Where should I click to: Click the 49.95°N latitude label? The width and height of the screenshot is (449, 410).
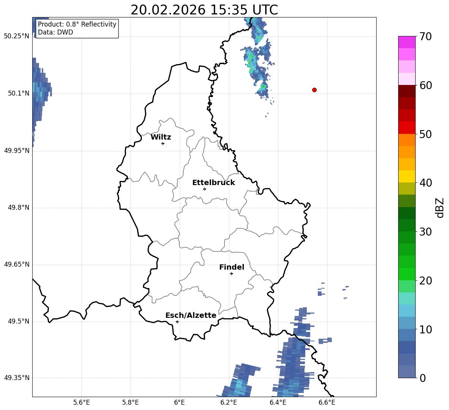[x=17, y=151]
